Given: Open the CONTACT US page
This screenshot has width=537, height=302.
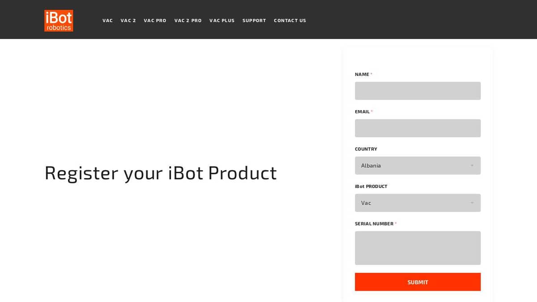Looking at the screenshot, I should [290, 20].
